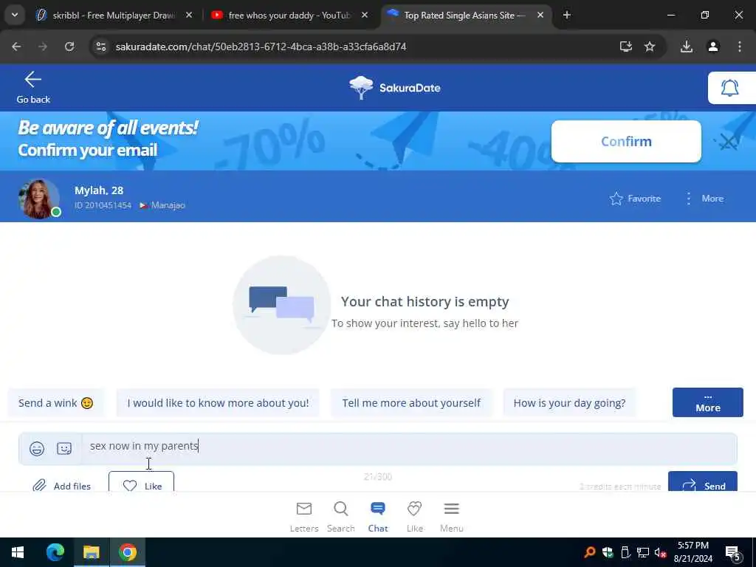Screen dimensions: 756x567
Task: Click the search magnifier tray icon
Action: pyautogui.click(x=590, y=552)
